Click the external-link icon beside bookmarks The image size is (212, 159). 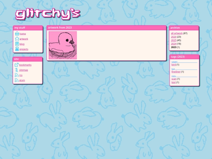tap(16, 65)
